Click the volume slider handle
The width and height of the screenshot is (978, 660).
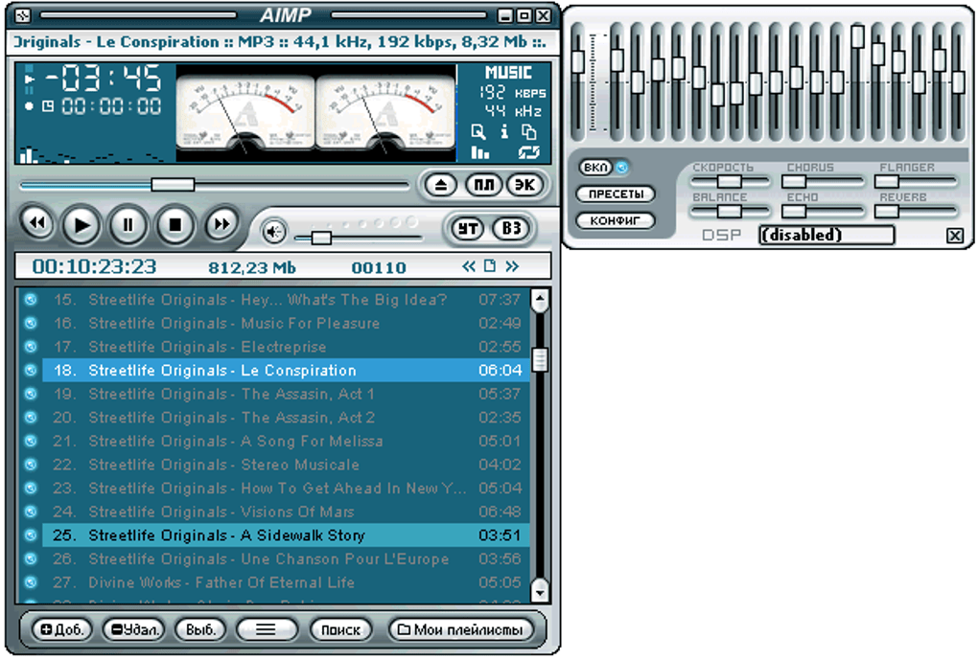coord(321,238)
